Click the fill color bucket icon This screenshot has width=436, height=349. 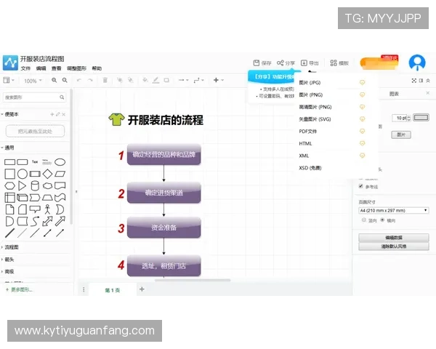coord(145,81)
